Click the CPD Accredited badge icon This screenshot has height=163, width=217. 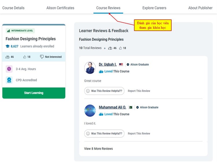[9, 80]
